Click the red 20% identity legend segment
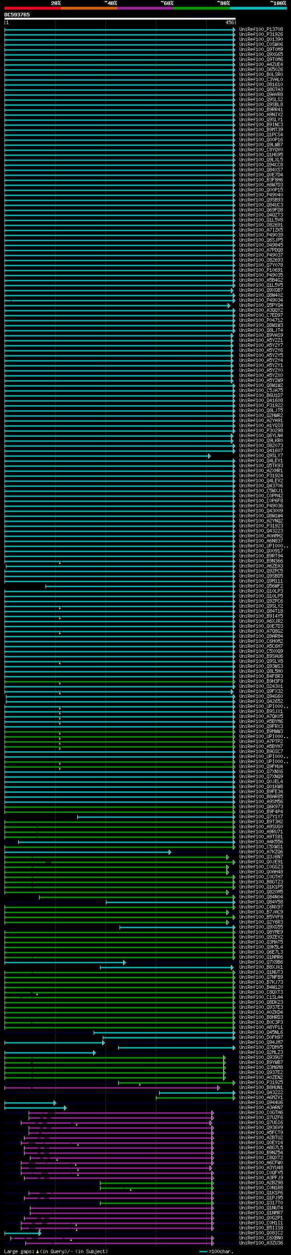Viewport: 291px width, 1255px height. click(x=33, y=8)
